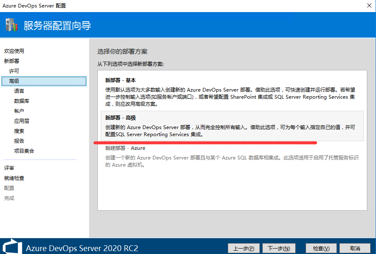
Task: Choose the 新部署 - 高级 deployment option
Action: (x=232, y=126)
